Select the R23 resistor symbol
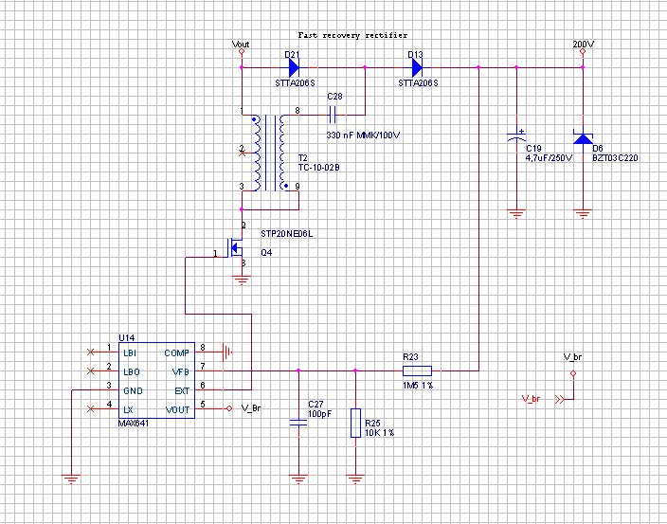Screen dimensions: 667x524 click(x=417, y=370)
